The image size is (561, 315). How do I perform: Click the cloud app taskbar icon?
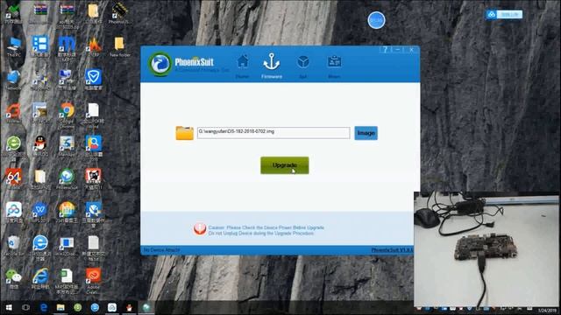point(112,307)
